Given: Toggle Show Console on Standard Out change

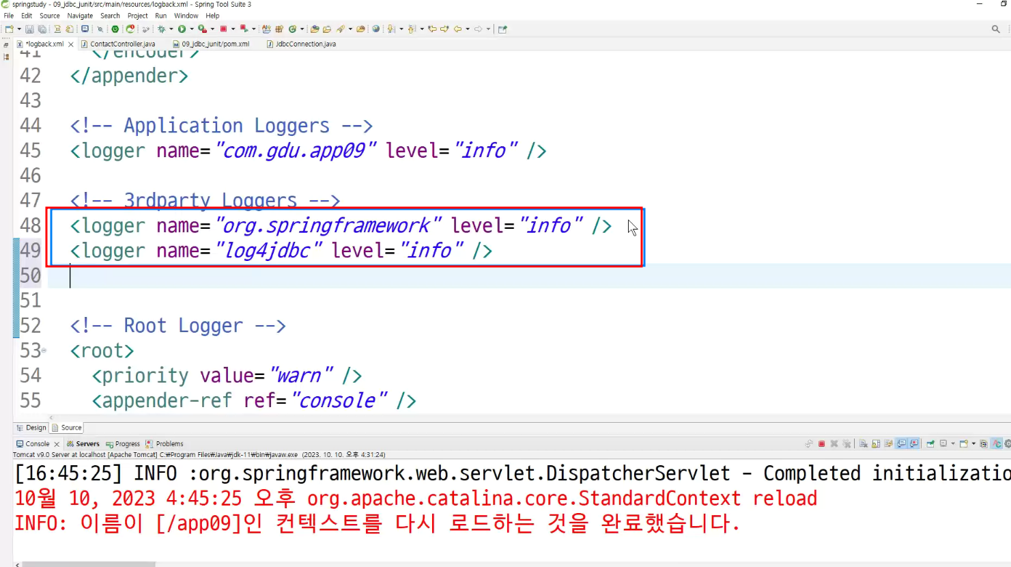Looking at the screenshot, I should 902,443.
